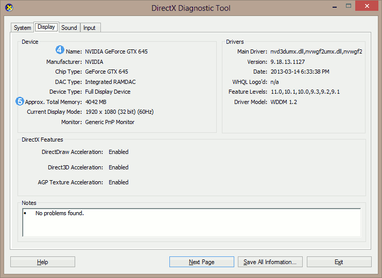Click device name 'NVIDIA GeForce GTX 645'
Image resolution: width=382 pixels, height=278 pixels.
116,51
